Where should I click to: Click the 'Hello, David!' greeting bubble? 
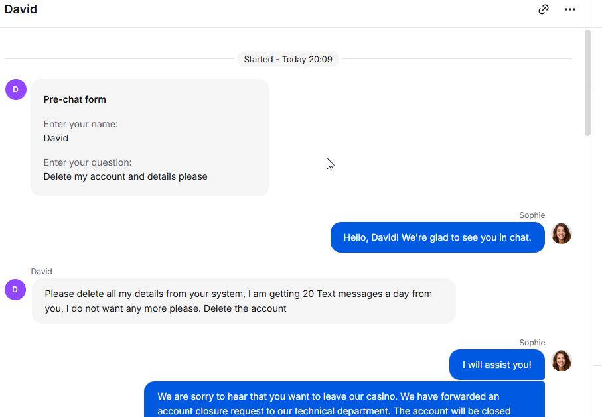(x=437, y=237)
